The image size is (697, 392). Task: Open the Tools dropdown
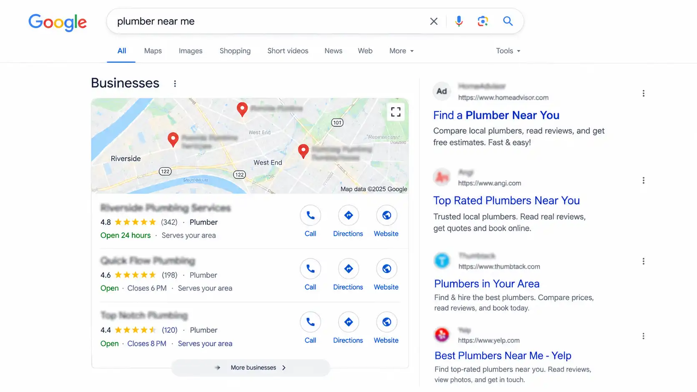click(508, 51)
